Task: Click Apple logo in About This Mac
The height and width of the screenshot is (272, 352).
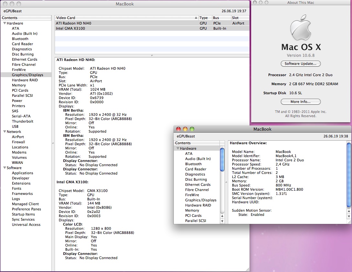Action: (x=301, y=28)
